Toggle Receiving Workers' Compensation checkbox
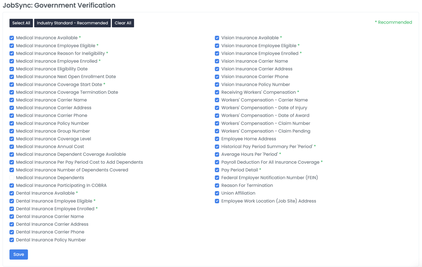Viewport: 422px width, 267px height. (217, 93)
